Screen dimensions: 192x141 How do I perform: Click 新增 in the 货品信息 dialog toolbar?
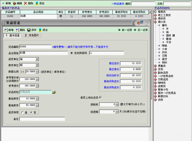pos(9,30)
